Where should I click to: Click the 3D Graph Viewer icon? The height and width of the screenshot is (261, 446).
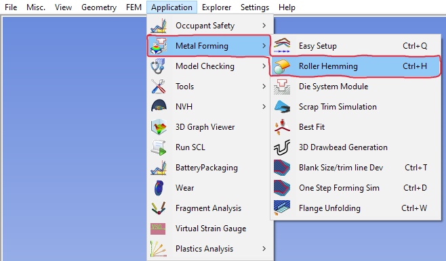(x=159, y=127)
